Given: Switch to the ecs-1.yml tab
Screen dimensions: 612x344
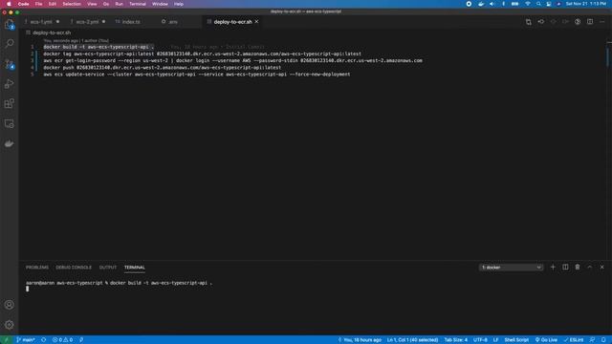Looking at the screenshot, I should (42, 22).
